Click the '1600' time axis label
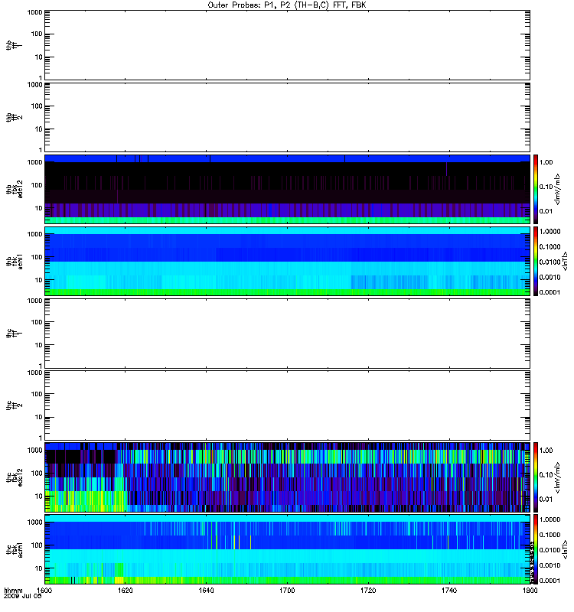Image resolution: width=574 pixels, height=612 pixels. tap(44, 591)
